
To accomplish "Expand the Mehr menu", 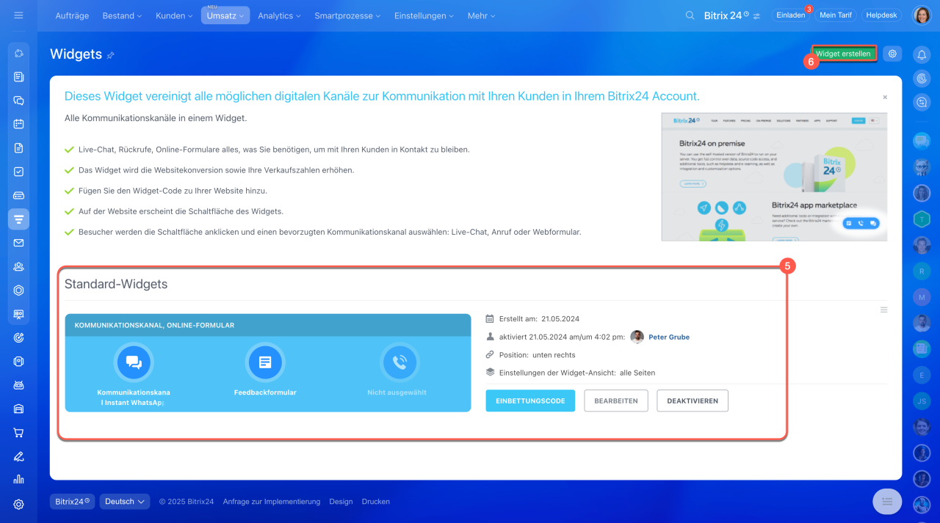I will pos(481,15).
